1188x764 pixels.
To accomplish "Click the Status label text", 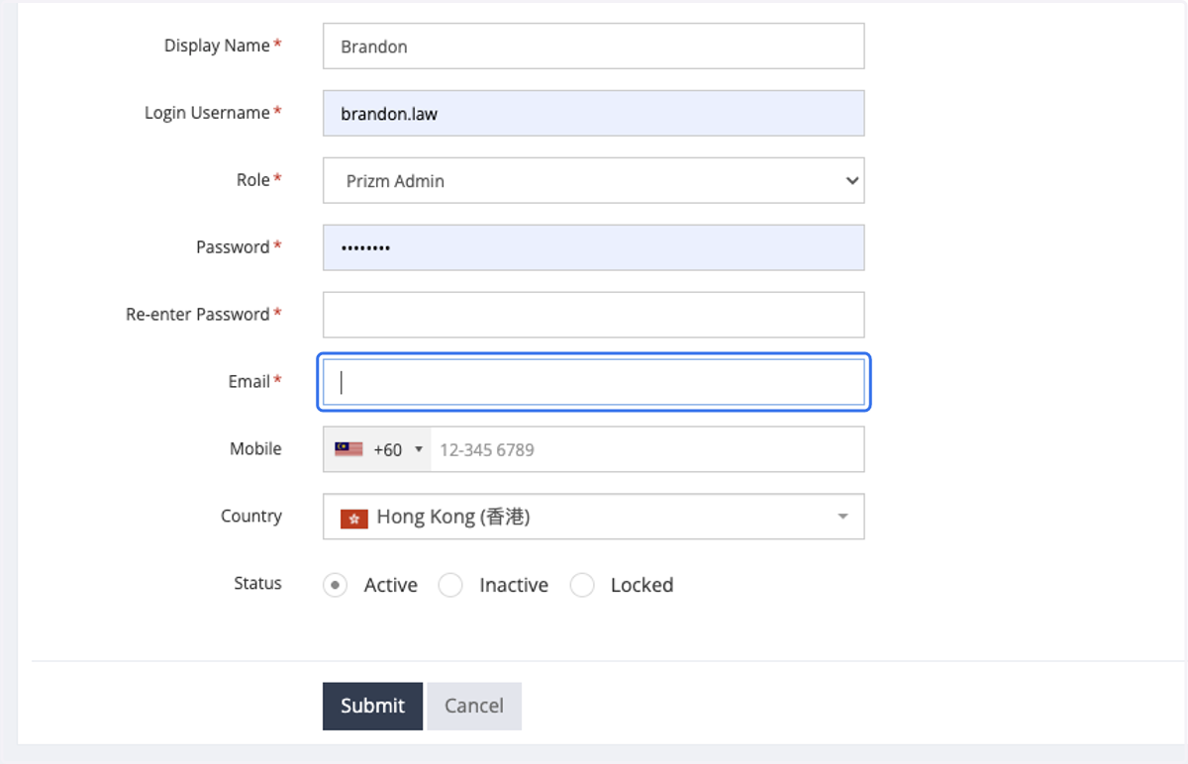I will coord(257,584).
